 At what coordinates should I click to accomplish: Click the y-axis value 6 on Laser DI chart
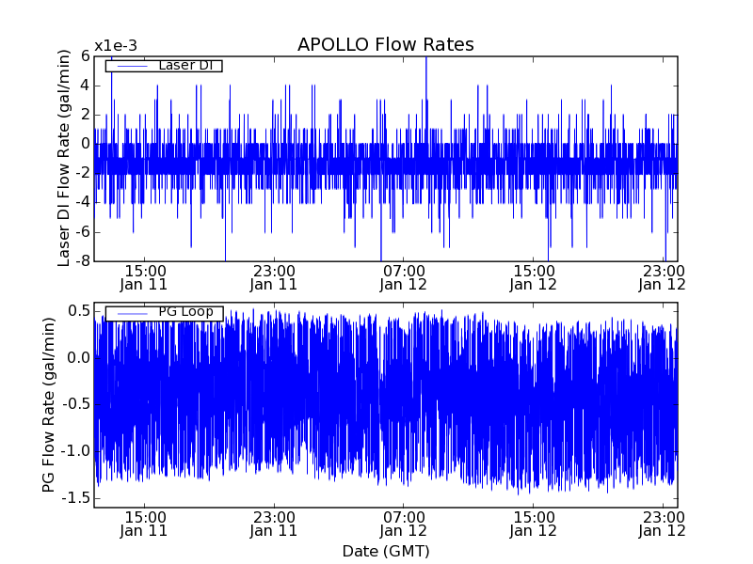(x=86, y=56)
